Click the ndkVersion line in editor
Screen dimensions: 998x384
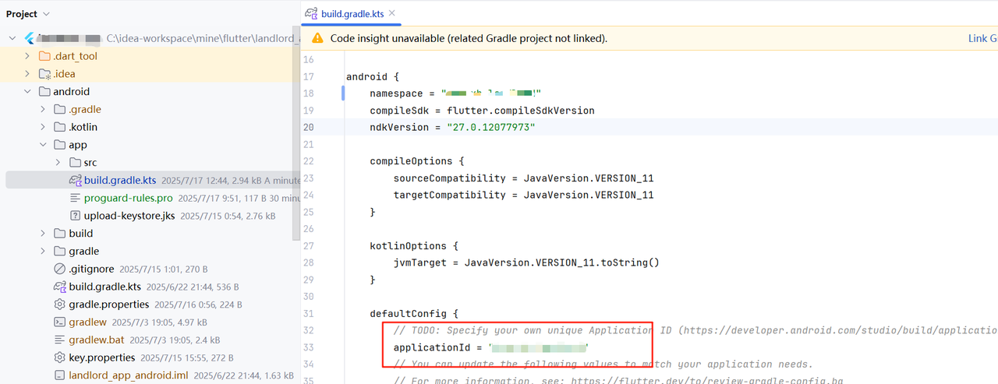point(452,127)
